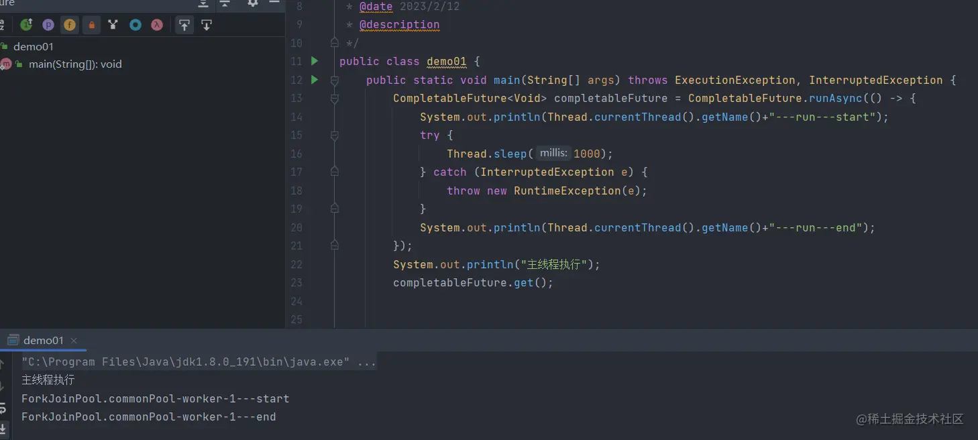The image size is (978, 440).
Task: Click RuntimeException on line 18
Action: pos(567,190)
